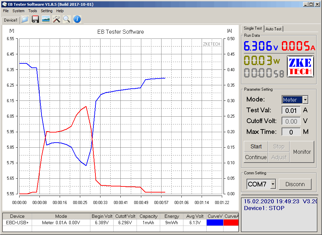
Task: Click the 6.306V voltage readout
Action: point(261,46)
